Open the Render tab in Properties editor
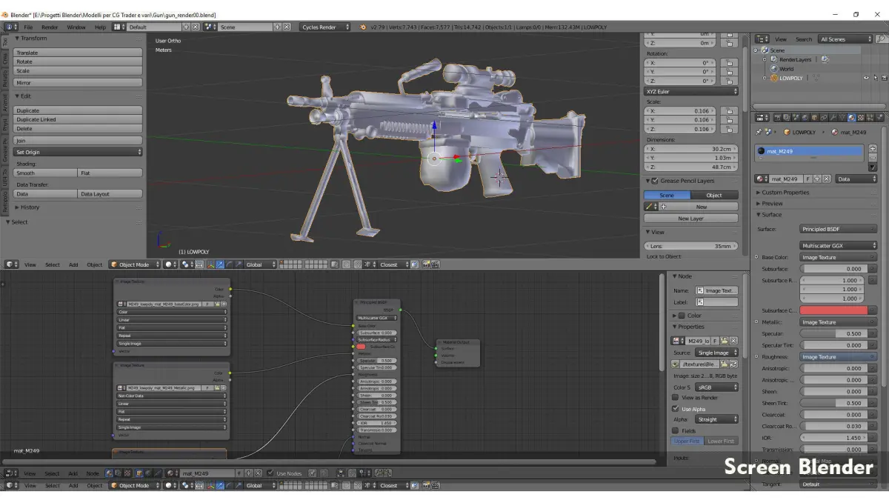This screenshot has height=500, width=889. click(778, 117)
